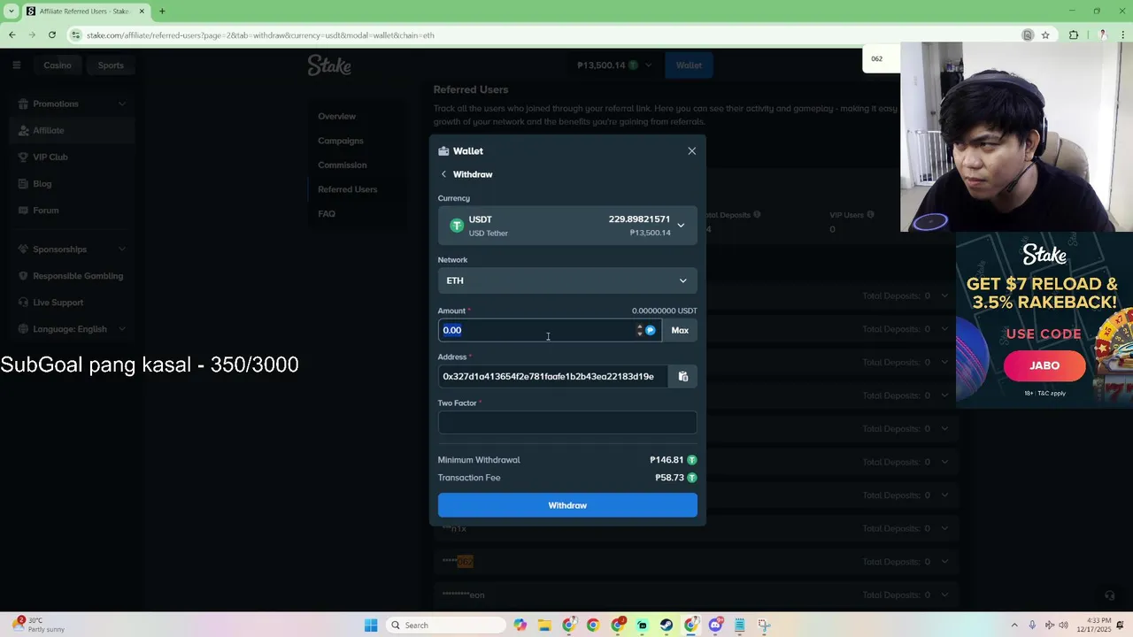Open Blog in the sidebar
The image size is (1133, 637).
click(x=73, y=183)
